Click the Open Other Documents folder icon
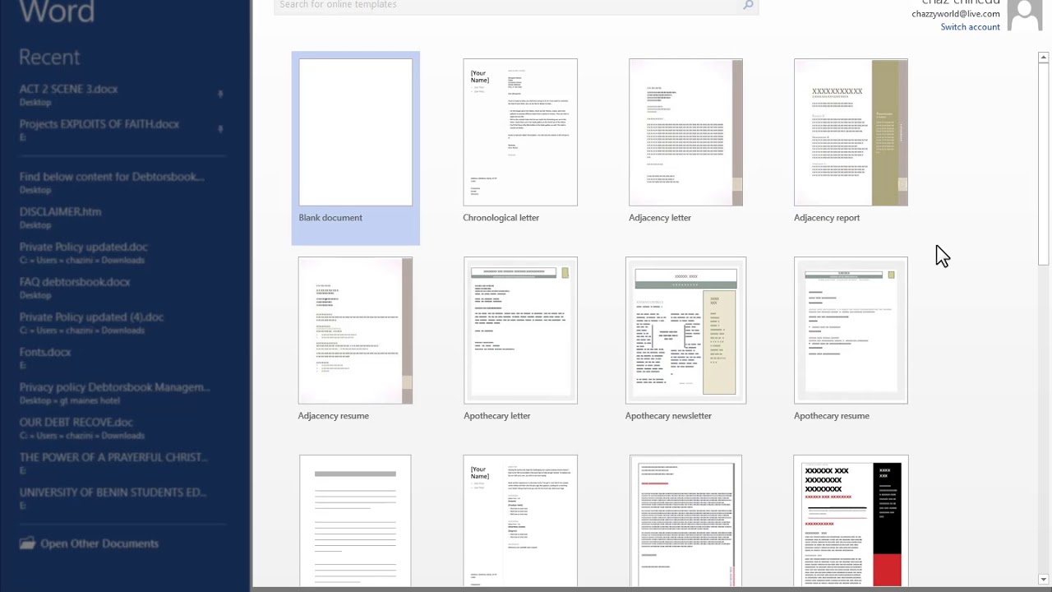The width and height of the screenshot is (1052, 592). [x=27, y=543]
